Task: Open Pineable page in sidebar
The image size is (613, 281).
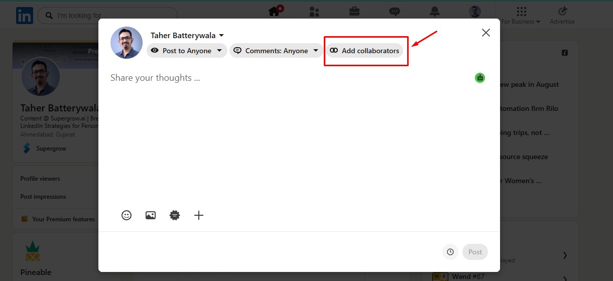Action: 36,272
